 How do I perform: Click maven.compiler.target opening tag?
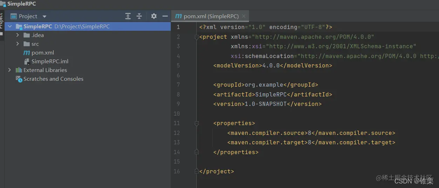click(x=268, y=142)
